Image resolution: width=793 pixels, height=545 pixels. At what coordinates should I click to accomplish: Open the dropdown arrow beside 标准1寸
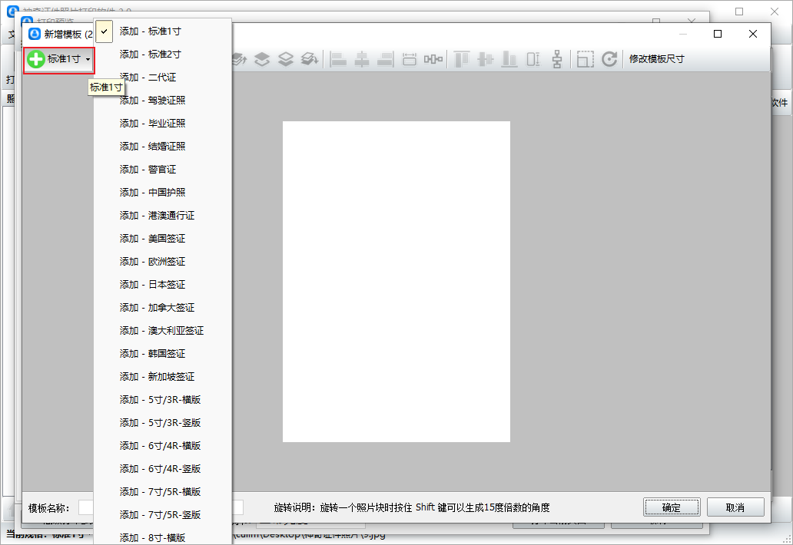click(88, 59)
